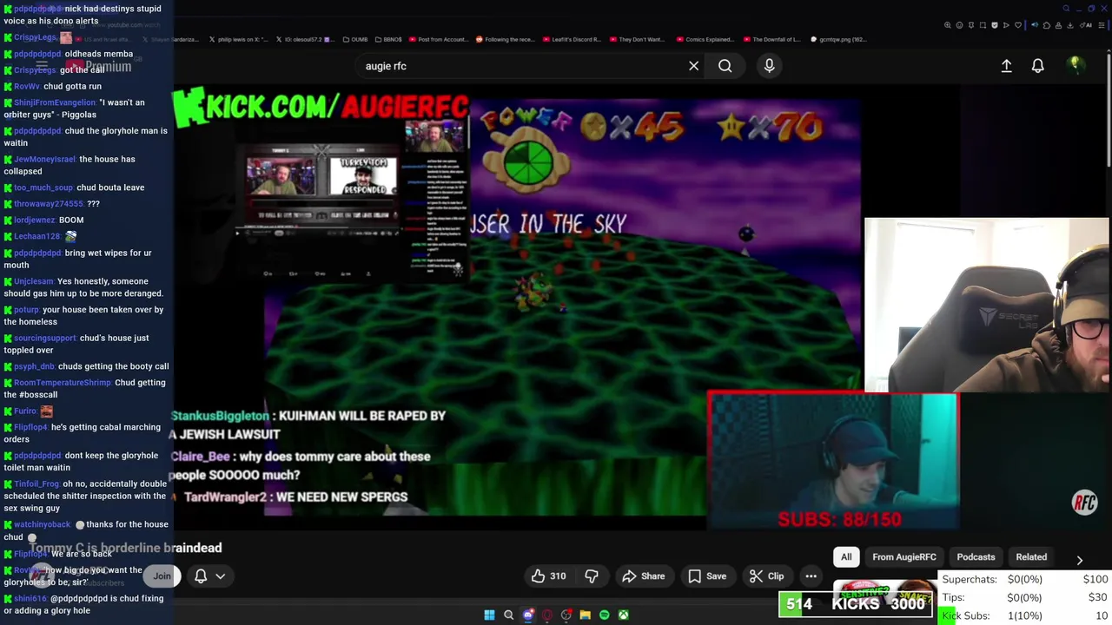Open the browser AI assistant icon
Image resolution: width=1112 pixels, height=625 pixels.
coord(1086,25)
